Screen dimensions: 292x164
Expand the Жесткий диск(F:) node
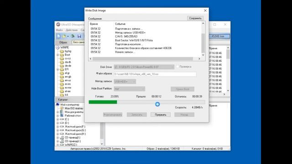[x=58, y=127]
